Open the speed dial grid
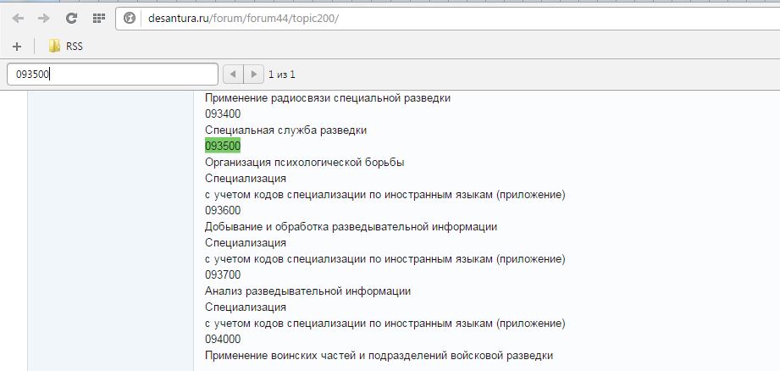 (98, 18)
